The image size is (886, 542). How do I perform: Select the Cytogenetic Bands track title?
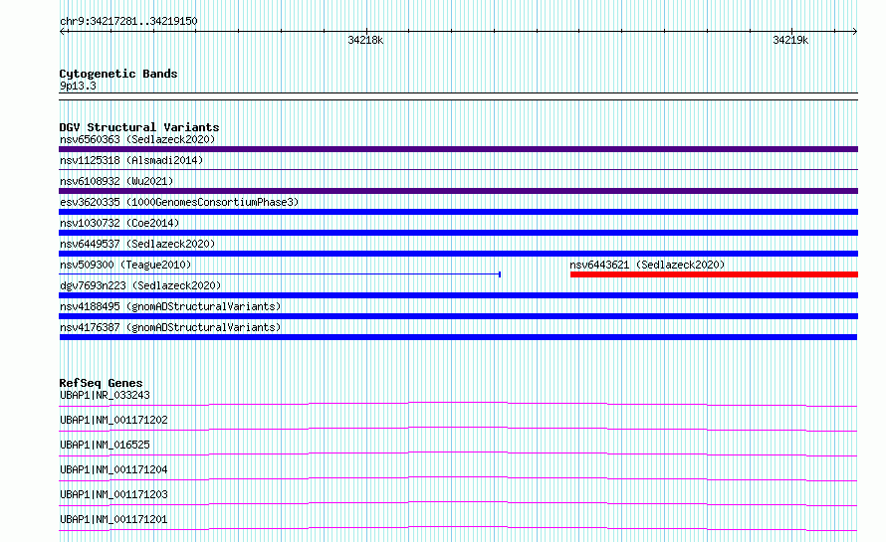pos(118,74)
